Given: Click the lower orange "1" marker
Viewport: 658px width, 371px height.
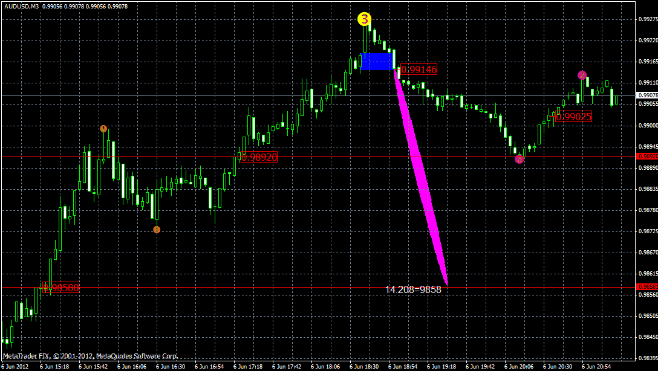Looking at the screenshot, I should coord(157,230).
